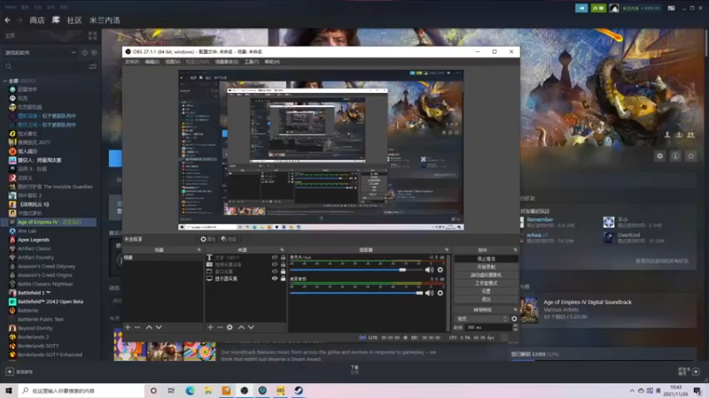Mute the microphone audio track in OBS mixer

(429, 270)
